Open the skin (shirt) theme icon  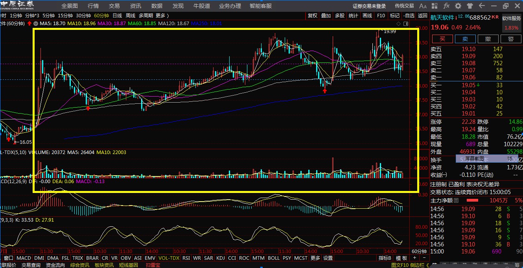[x=470, y=6]
